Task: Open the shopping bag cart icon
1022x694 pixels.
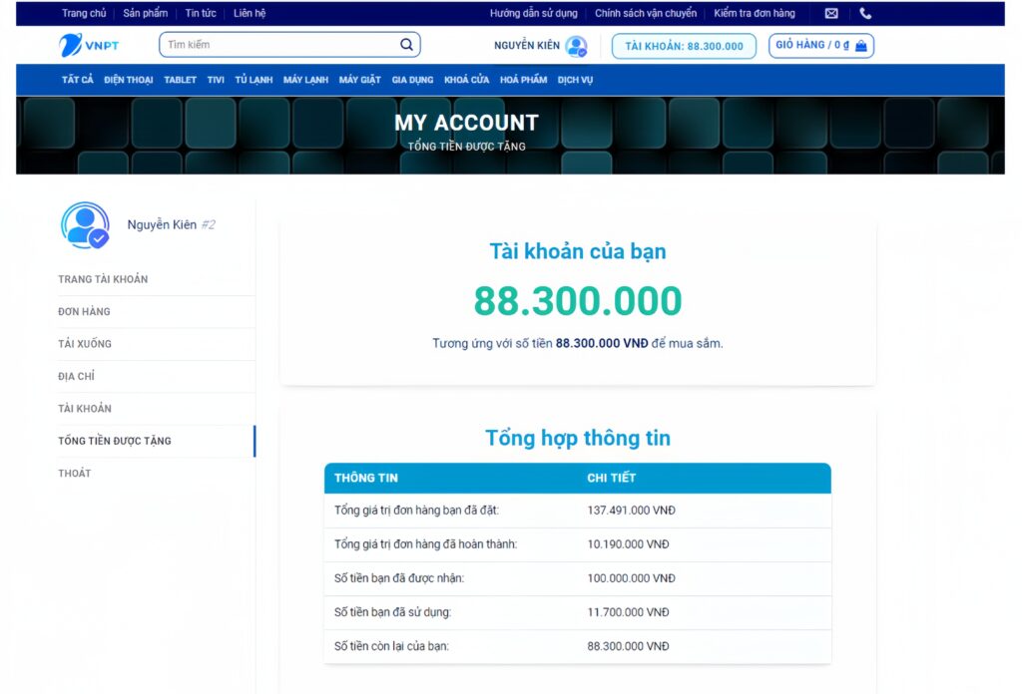Action: pos(861,46)
